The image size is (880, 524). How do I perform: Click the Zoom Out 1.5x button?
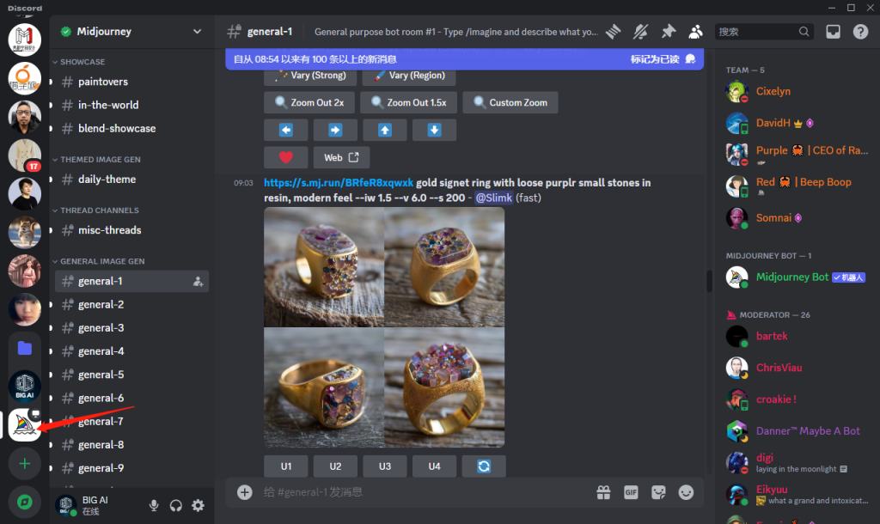pyautogui.click(x=408, y=103)
